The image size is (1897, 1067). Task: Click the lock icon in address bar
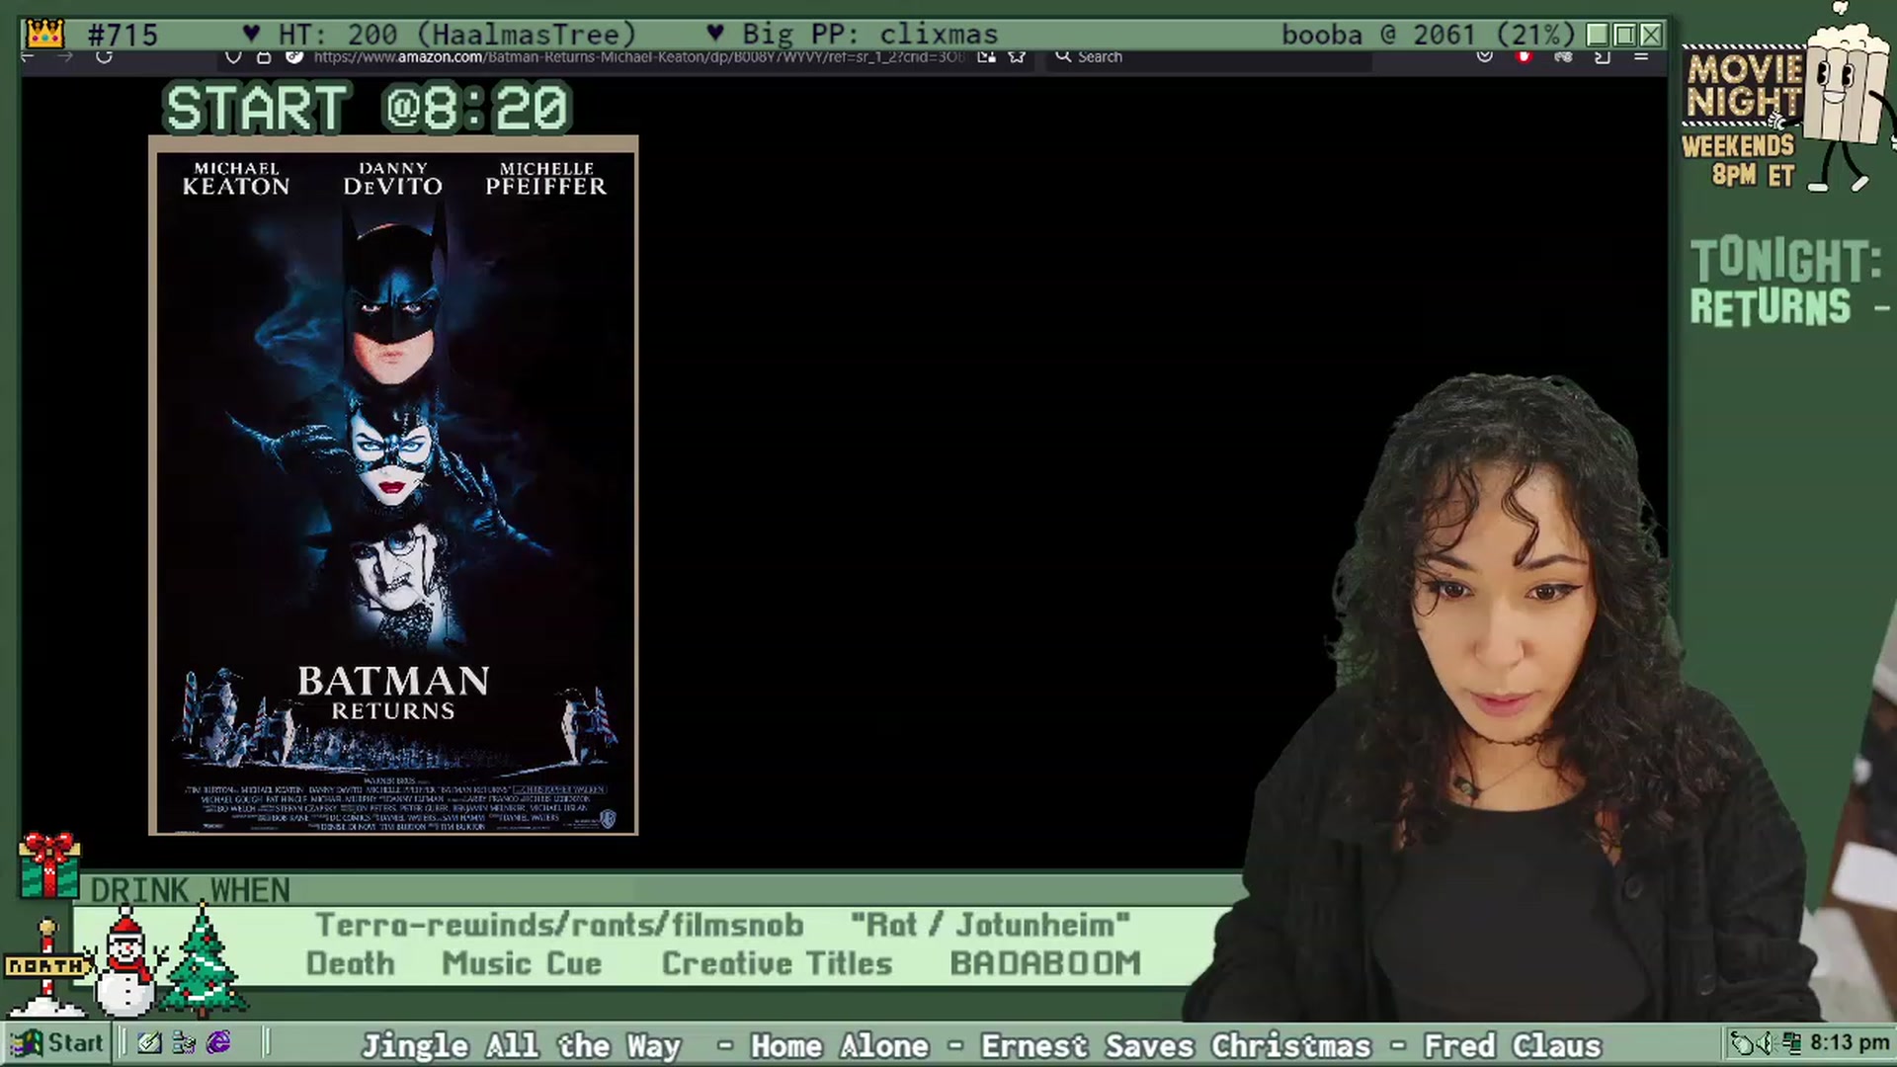[264, 56]
